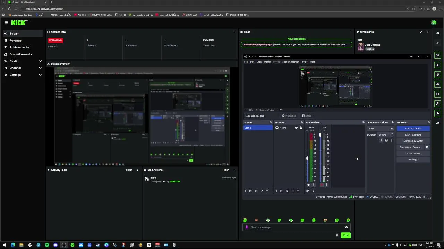Adjust the game audio volume slider
444x249 pixels.
click(x=307, y=158)
